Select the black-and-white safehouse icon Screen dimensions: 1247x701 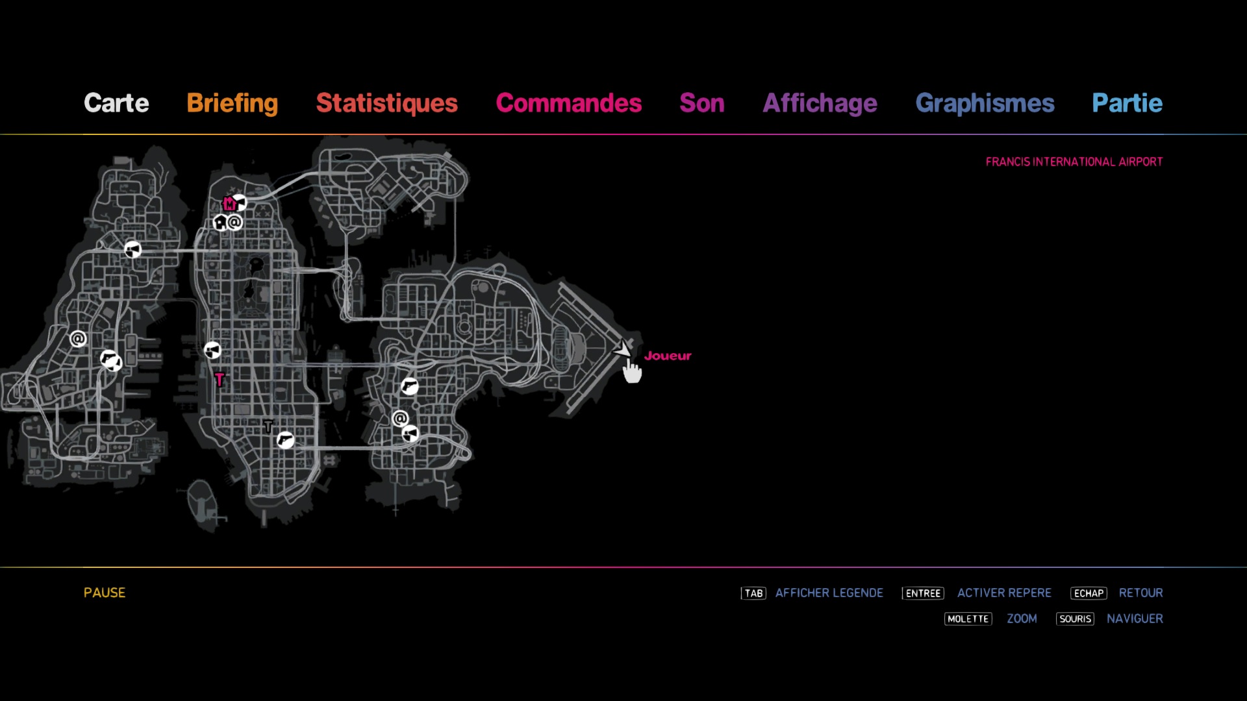(221, 223)
